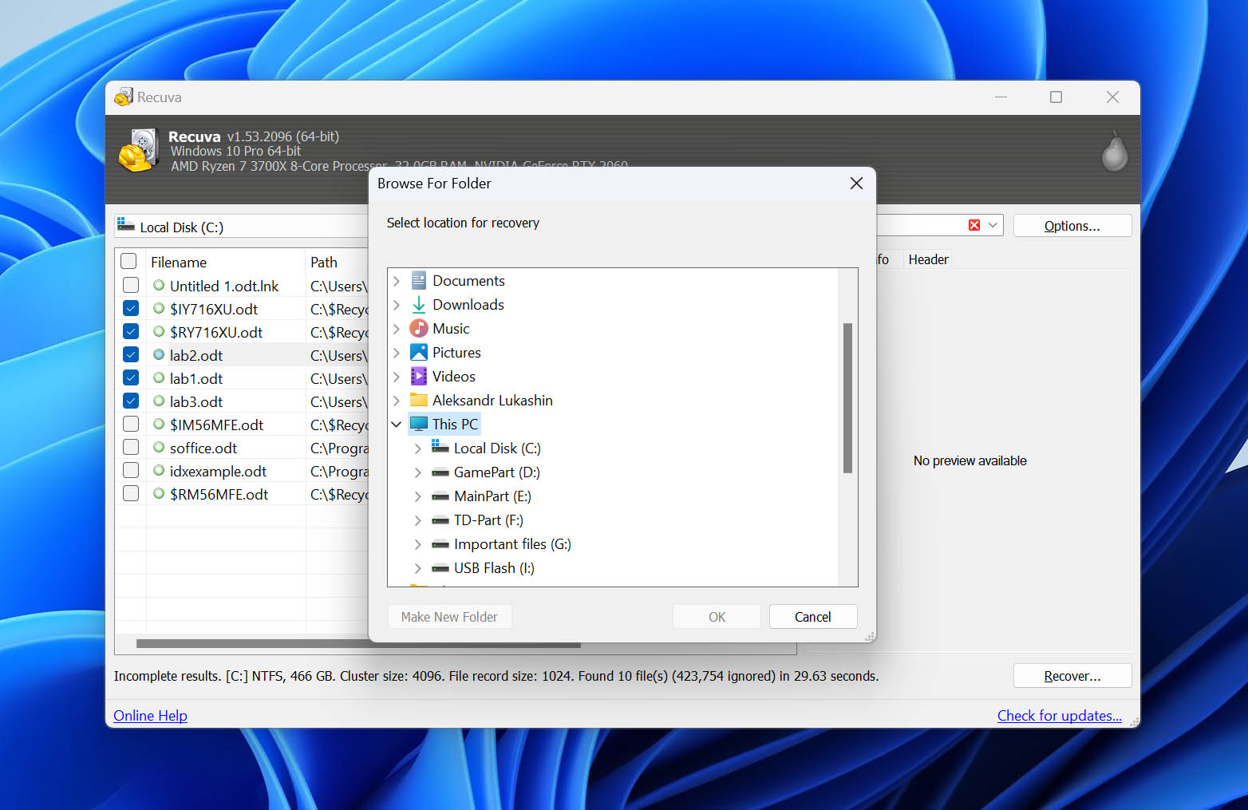
Task: Switch to the Header tab
Action: [928, 259]
